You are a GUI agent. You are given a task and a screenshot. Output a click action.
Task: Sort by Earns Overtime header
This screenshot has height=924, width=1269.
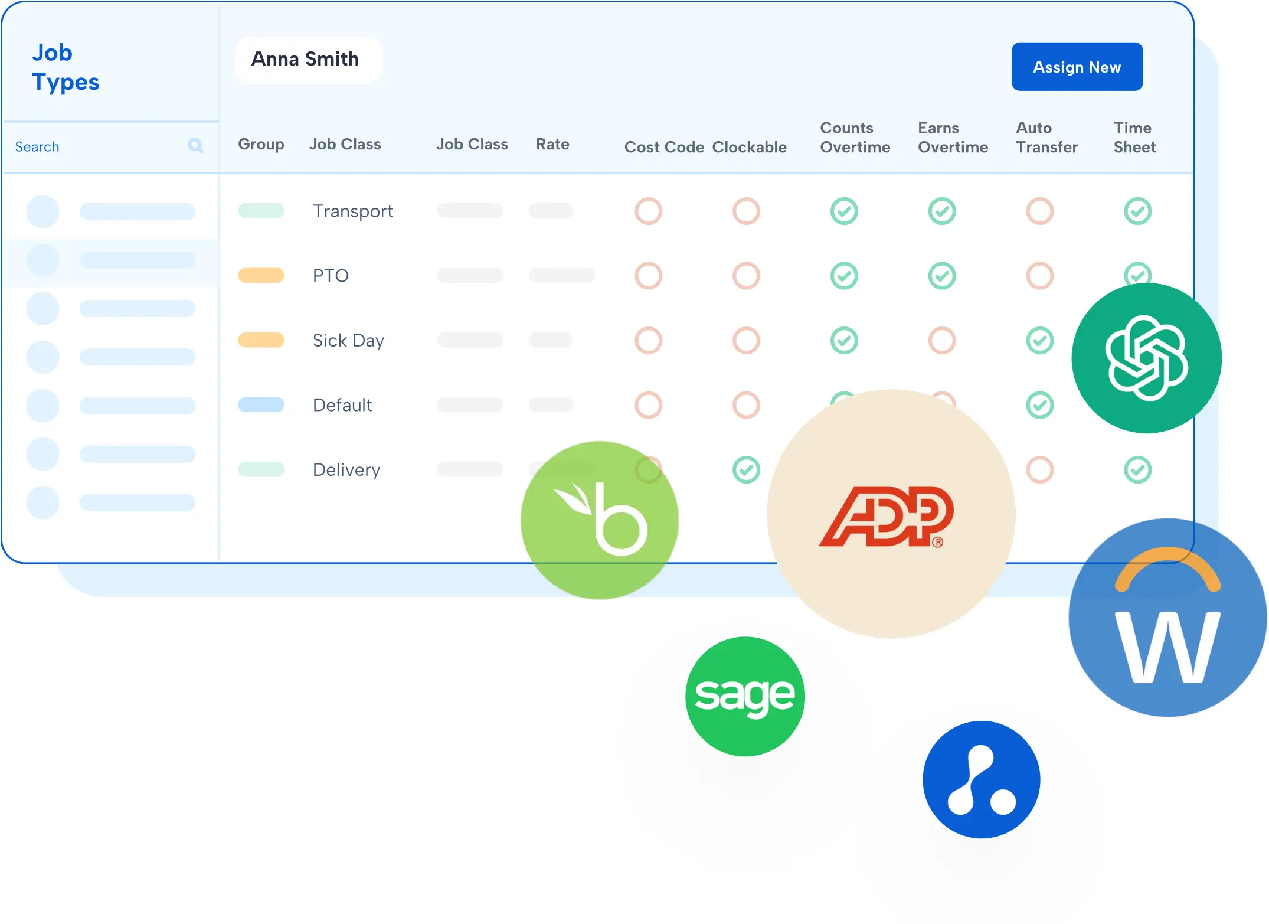(x=953, y=138)
